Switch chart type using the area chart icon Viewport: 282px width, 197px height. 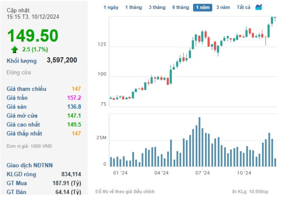click(x=258, y=7)
